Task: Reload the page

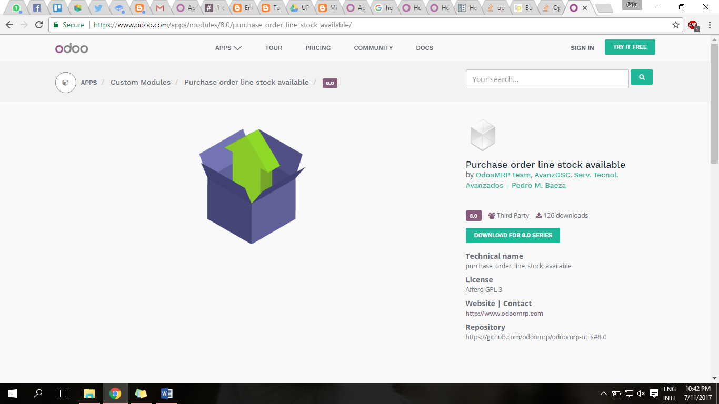Action: click(x=39, y=25)
